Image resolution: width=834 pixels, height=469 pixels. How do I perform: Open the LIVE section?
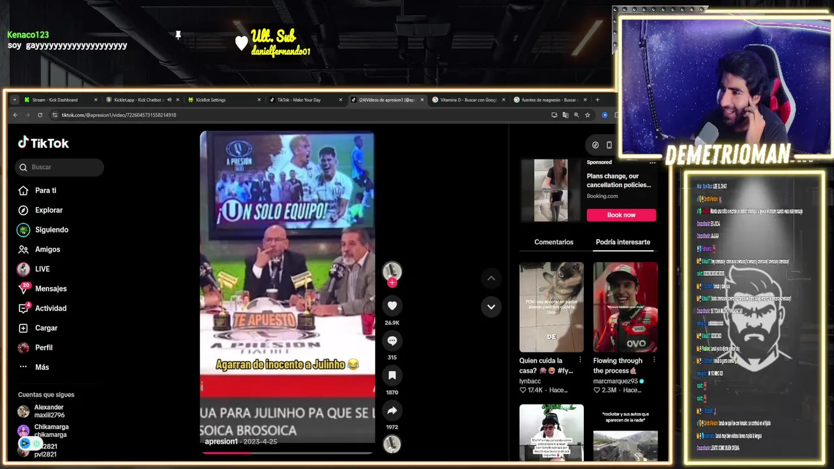pyautogui.click(x=42, y=269)
